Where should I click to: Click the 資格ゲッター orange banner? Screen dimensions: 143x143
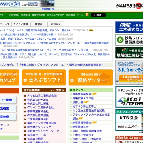91,77
